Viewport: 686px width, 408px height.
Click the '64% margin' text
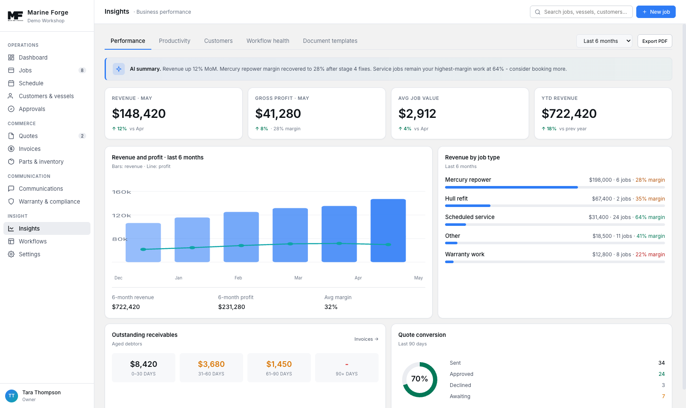[x=650, y=217]
